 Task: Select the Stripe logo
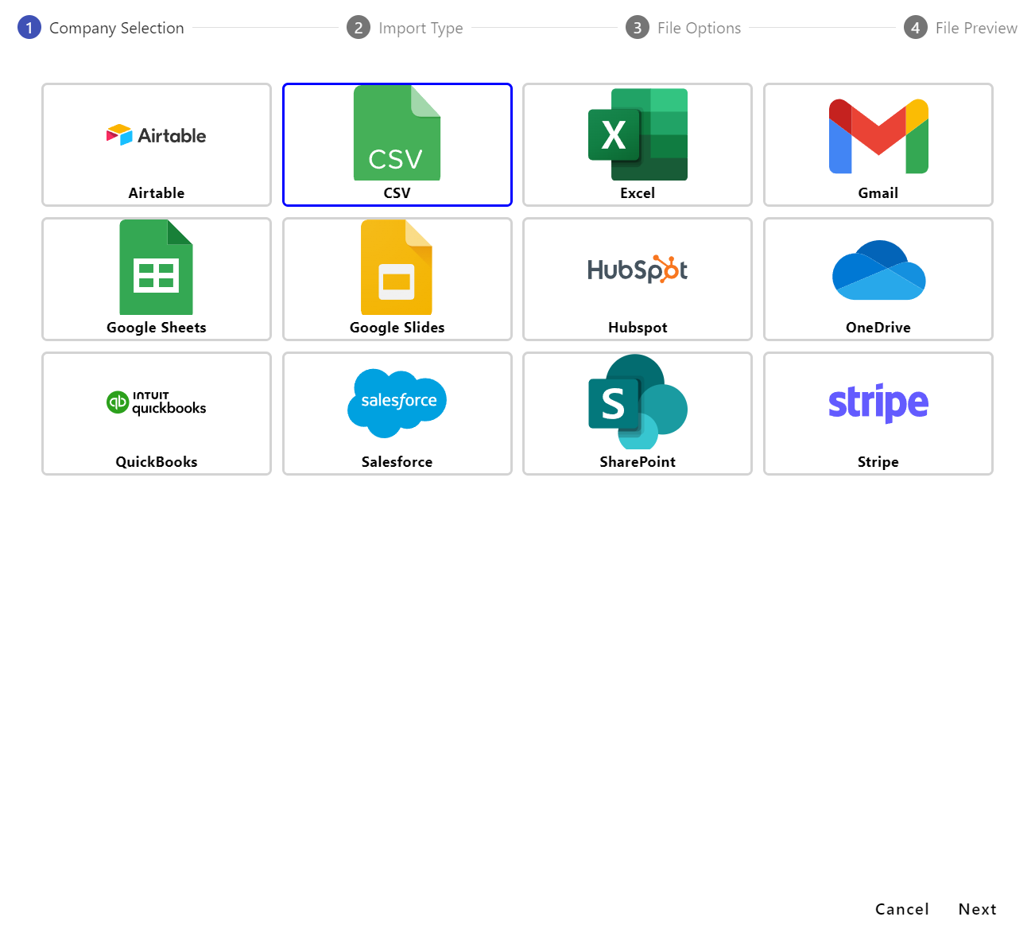(x=878, y=403)
